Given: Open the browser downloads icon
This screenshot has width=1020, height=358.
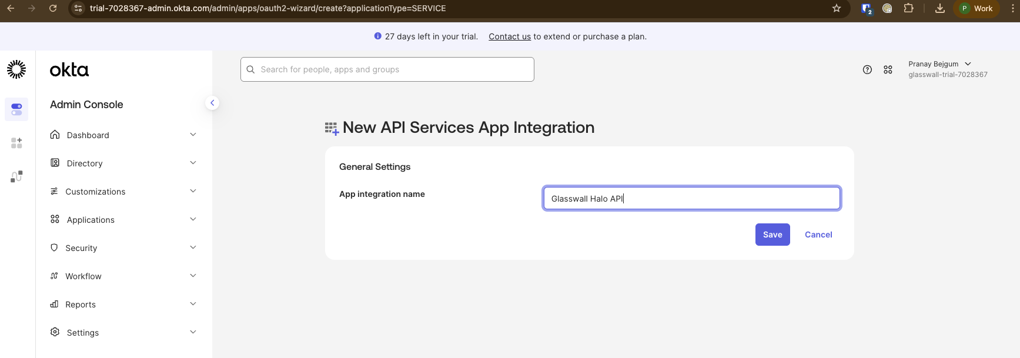Looking at the screenshot, I should [x=940, y=8].
